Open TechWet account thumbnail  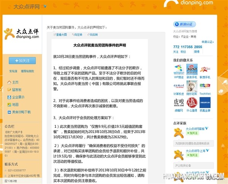click(x=205, y=86)
